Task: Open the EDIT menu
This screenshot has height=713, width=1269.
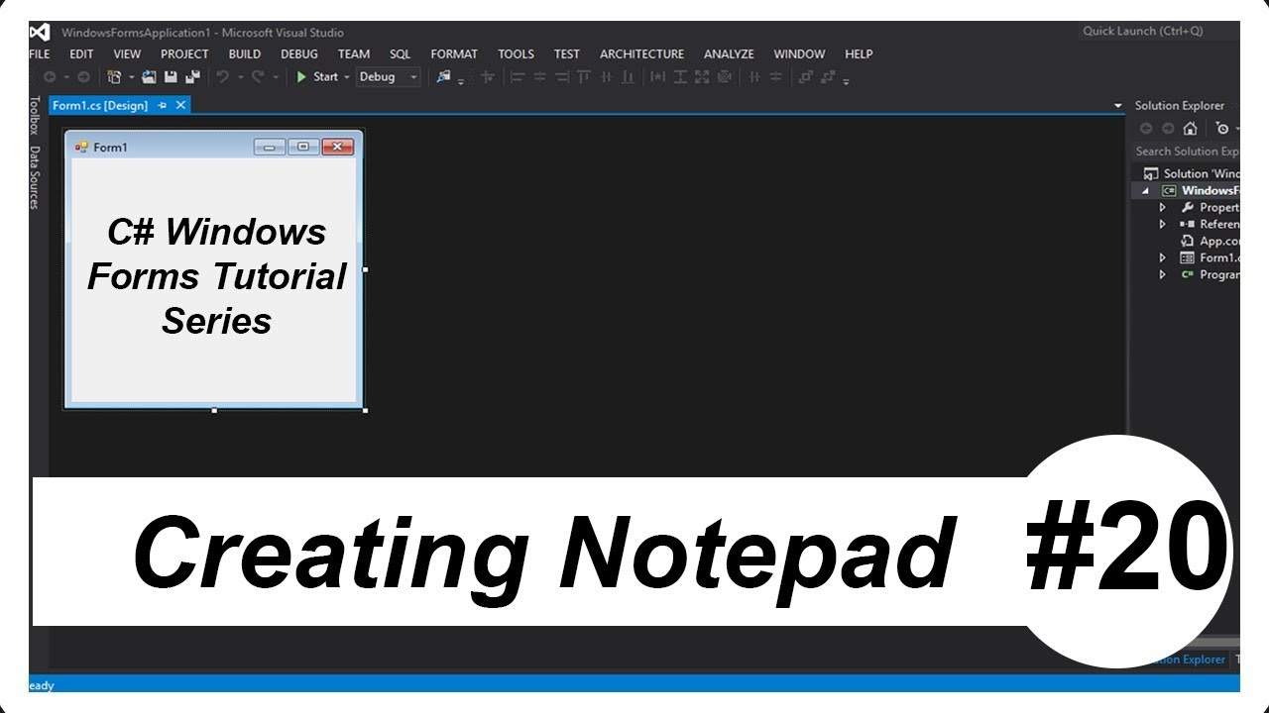Action: point(81,53)
